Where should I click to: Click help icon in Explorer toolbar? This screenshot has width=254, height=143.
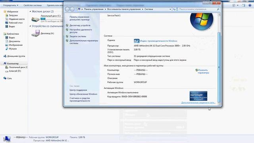(x=250, y=5)
